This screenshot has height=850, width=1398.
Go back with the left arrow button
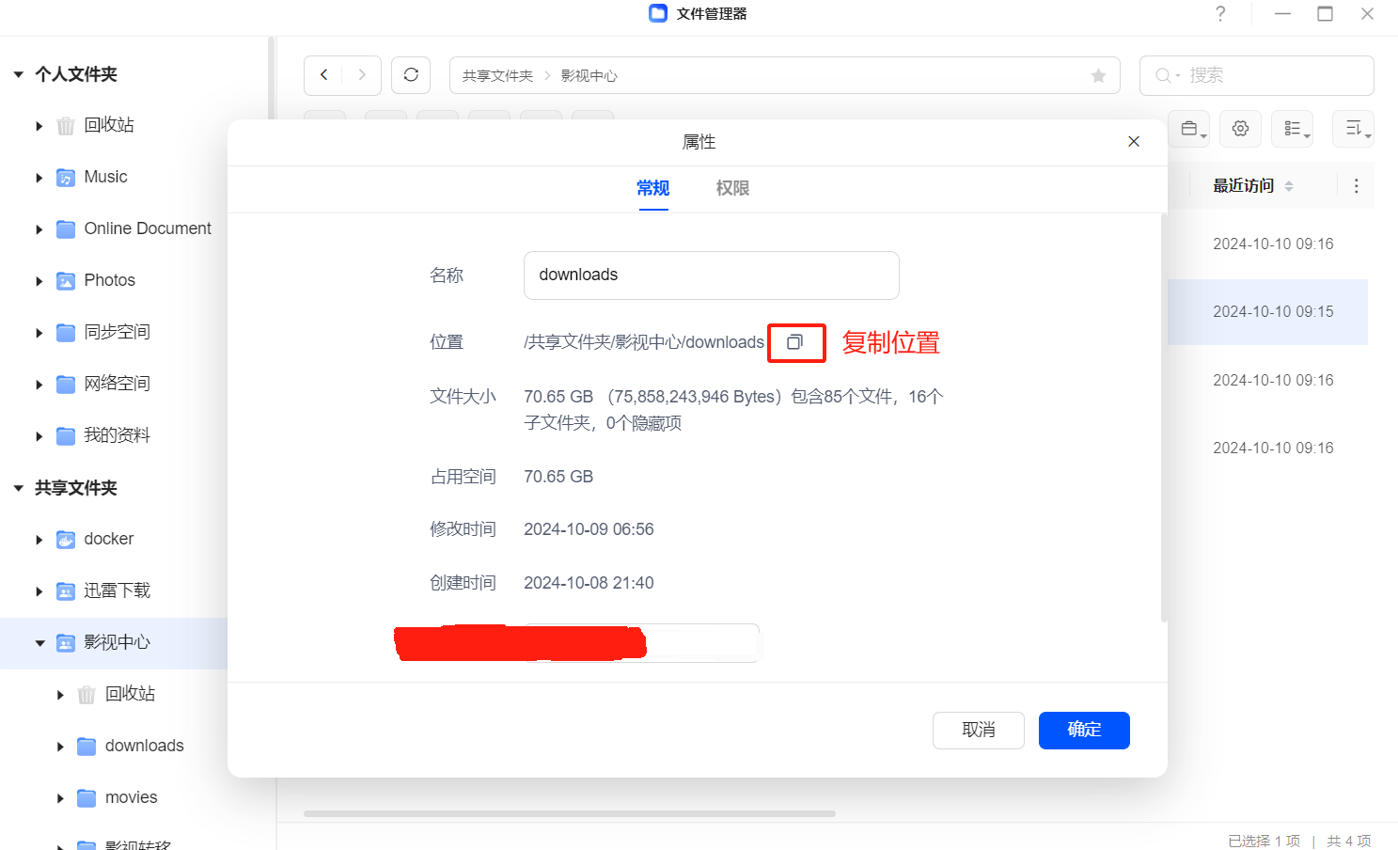[324, 75]
